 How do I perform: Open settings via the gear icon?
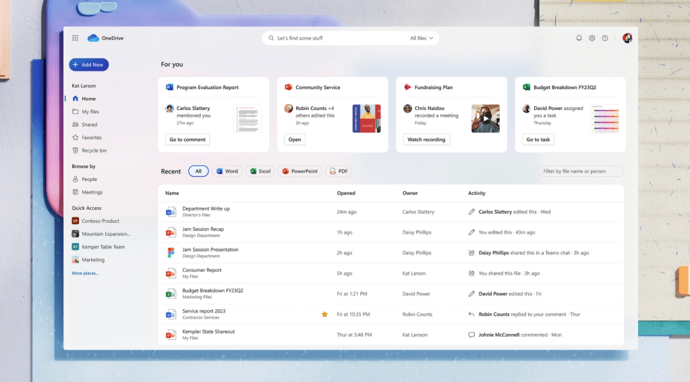pyautogui.click(x=592, y=38)
